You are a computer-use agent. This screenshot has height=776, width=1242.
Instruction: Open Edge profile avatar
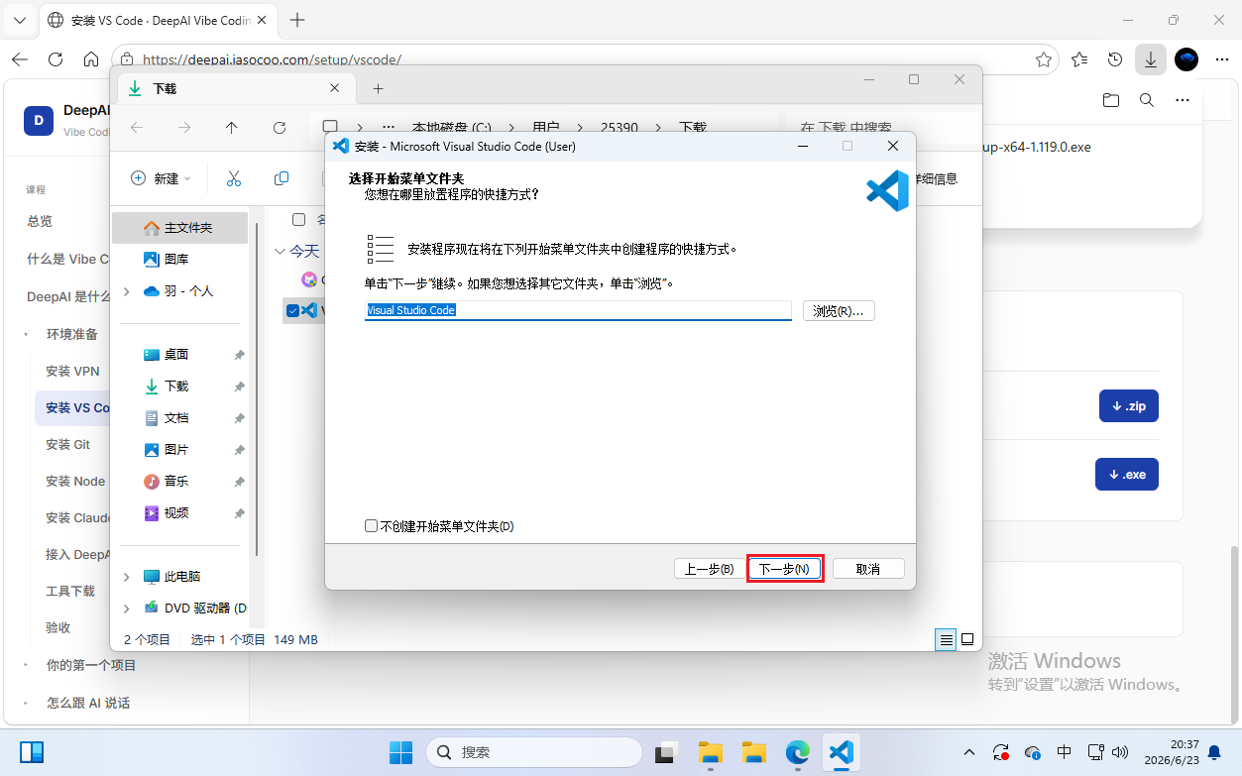pos(1186,59)
